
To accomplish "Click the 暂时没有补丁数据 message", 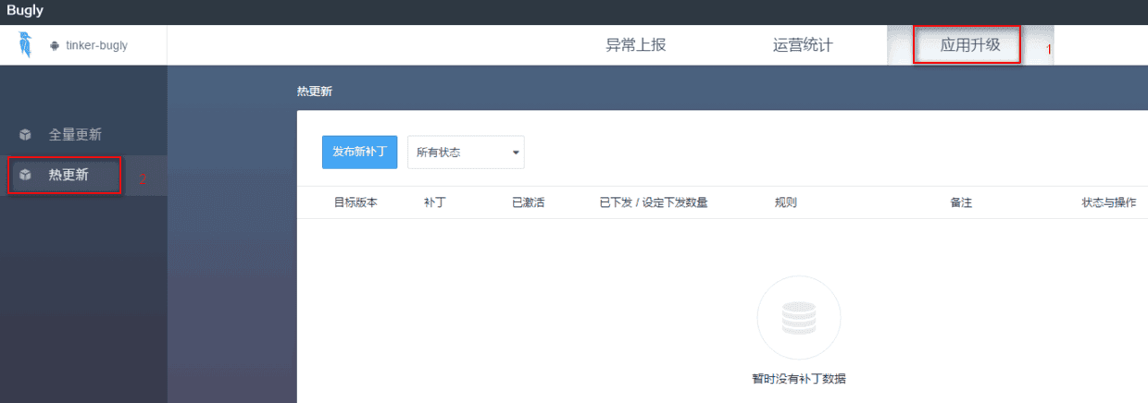I will (799, 379).
